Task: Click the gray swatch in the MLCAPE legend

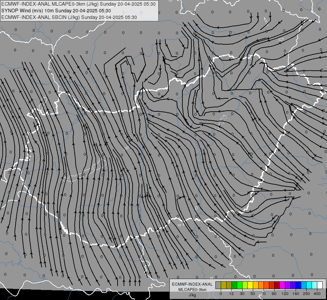Action: (218, 285)
